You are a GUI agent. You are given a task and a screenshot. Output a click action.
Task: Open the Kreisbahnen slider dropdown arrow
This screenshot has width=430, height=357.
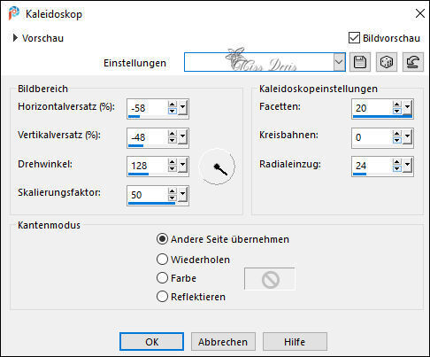click(408, 136)
